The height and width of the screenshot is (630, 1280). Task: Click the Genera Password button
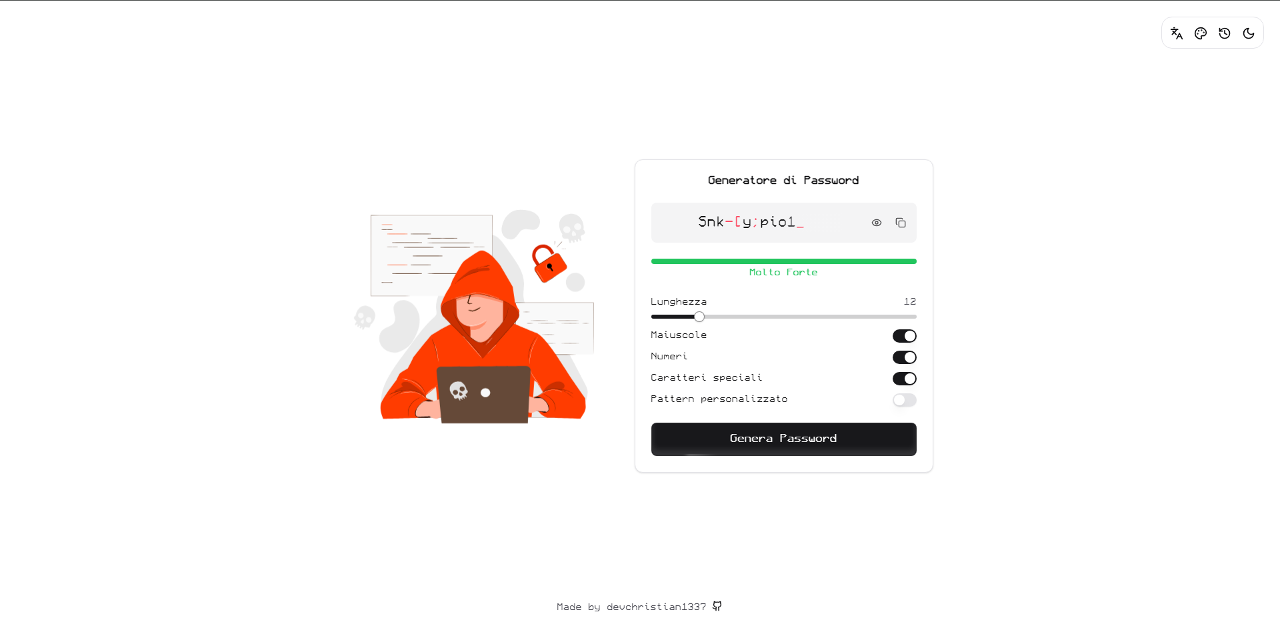[784, 439]
